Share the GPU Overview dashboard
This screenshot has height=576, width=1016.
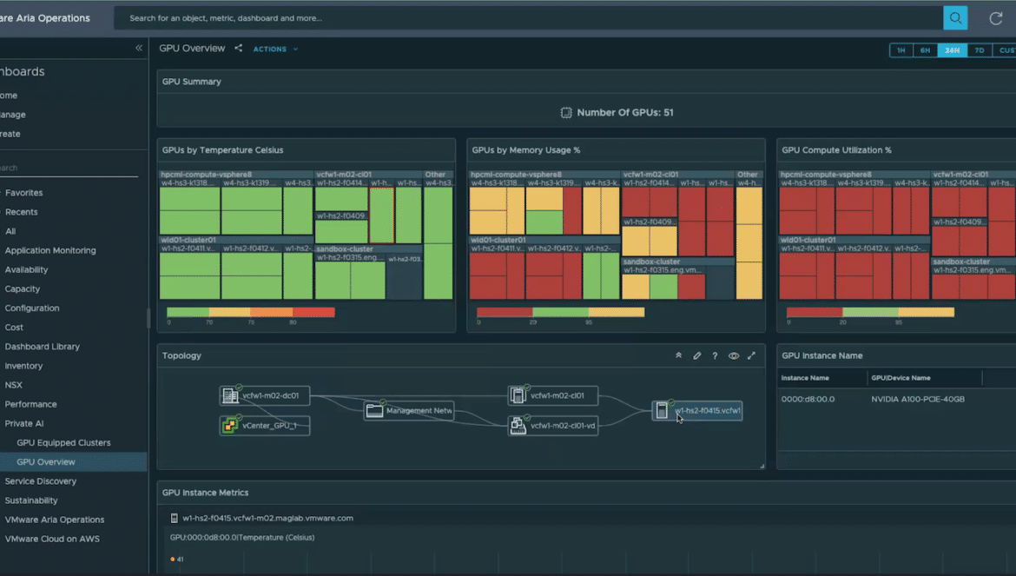pos(239,48)
